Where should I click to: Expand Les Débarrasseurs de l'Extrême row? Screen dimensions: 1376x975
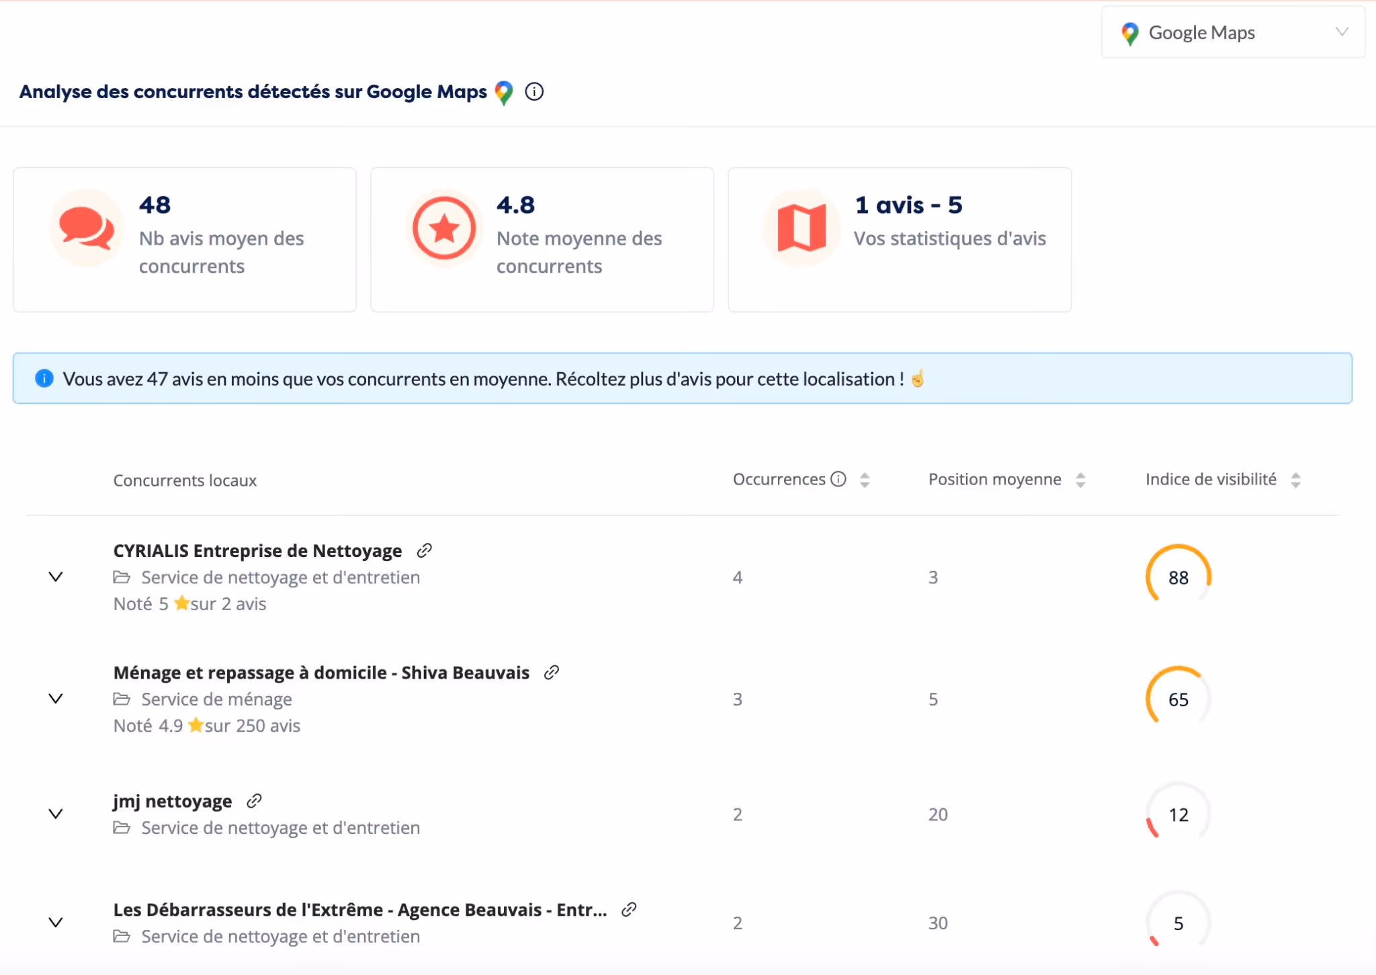click(x=56, y=923)
